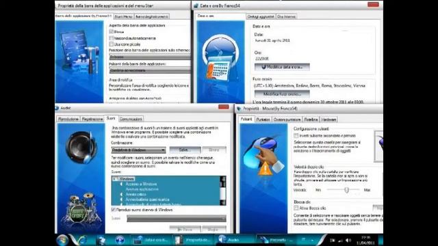Screen dimensions: 438x246
Task: Click Mouse properties title bar pointer icon
Action: click(x=239, y=109)
